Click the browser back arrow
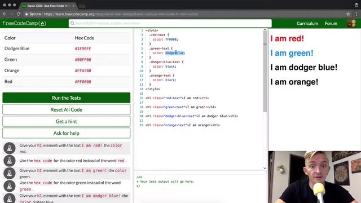The image size is (361, 203). [5, 14]
